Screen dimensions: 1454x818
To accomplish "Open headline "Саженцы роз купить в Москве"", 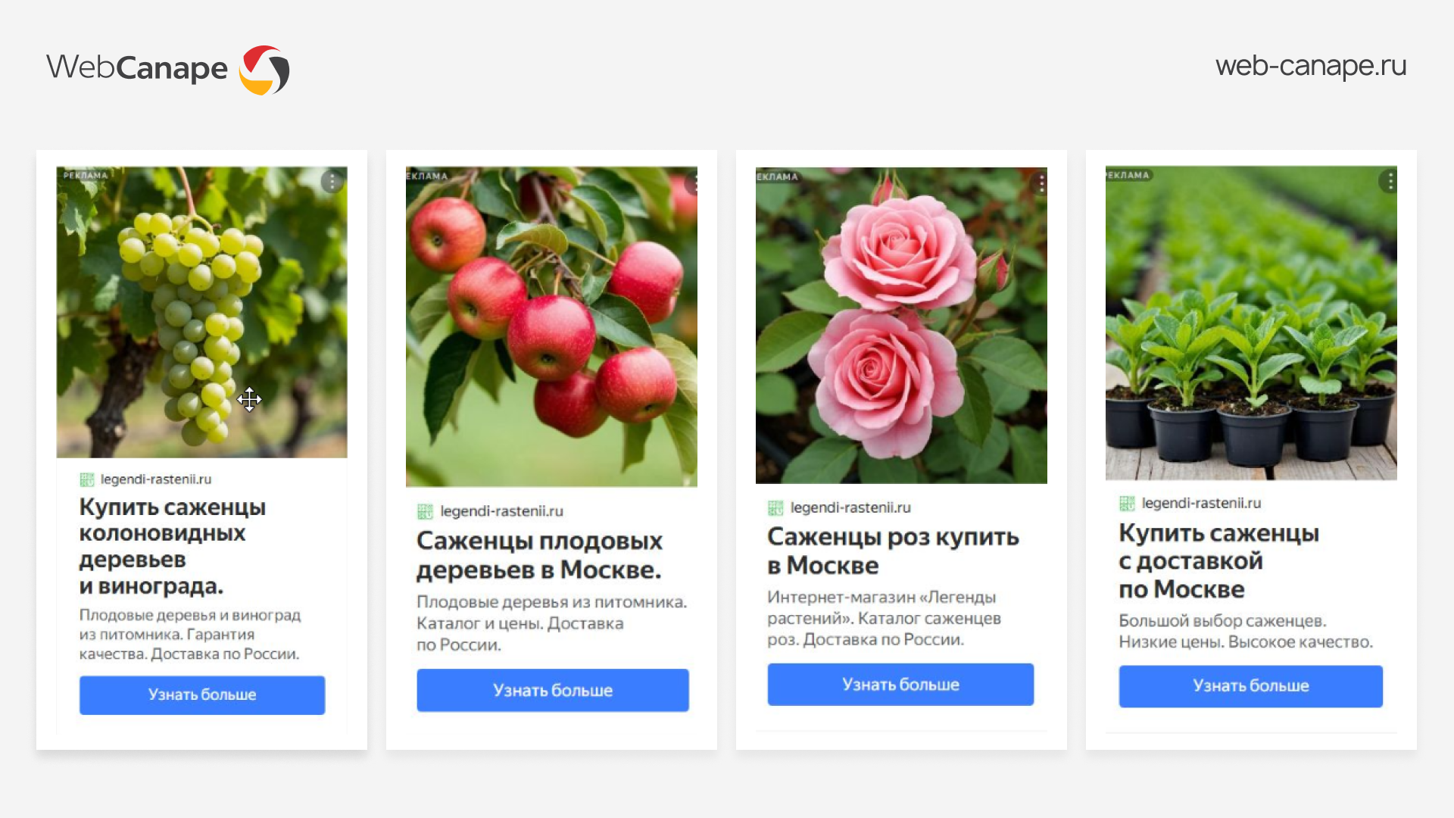I will click(893, 551).
